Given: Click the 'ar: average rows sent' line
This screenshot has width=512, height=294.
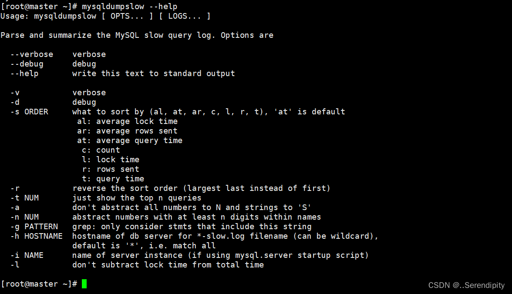Looking at the screenshot, I should pyautogui.click(x=127, y=131).
